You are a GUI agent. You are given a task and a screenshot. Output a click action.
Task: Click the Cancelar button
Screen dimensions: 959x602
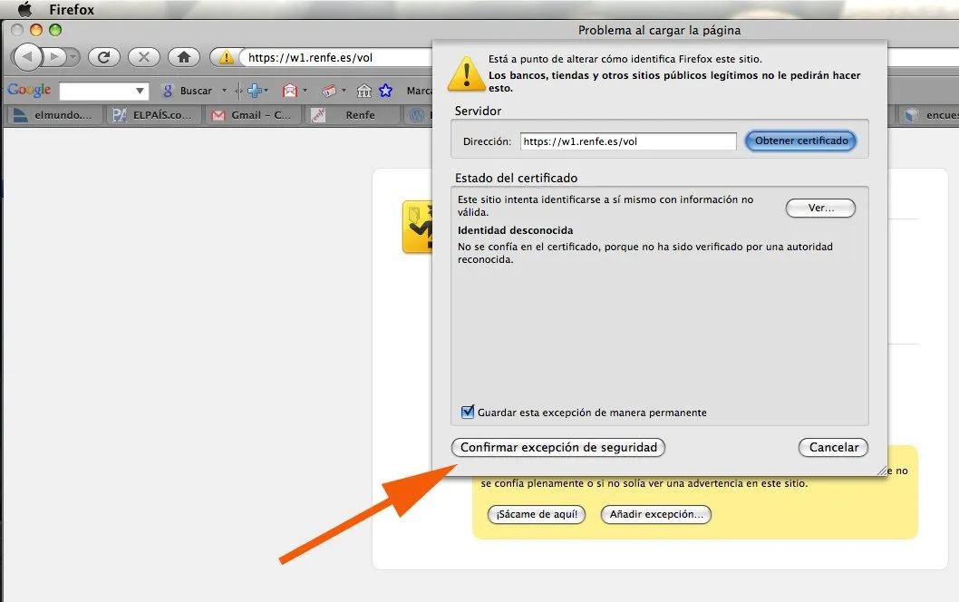834,447
